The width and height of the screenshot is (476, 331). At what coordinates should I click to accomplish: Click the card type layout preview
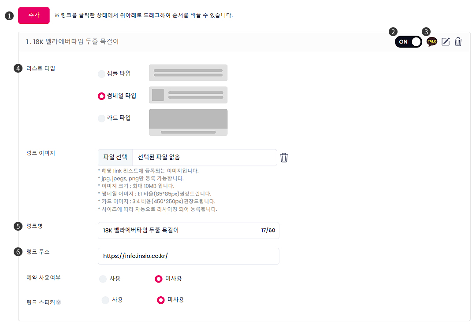pos(188,122)
